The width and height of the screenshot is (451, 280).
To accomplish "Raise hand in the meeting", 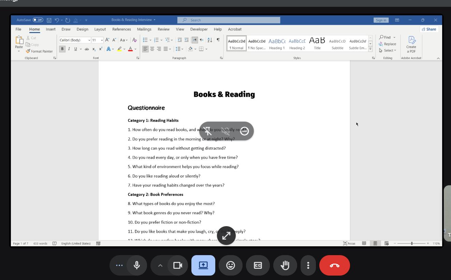I will (285, 265).
